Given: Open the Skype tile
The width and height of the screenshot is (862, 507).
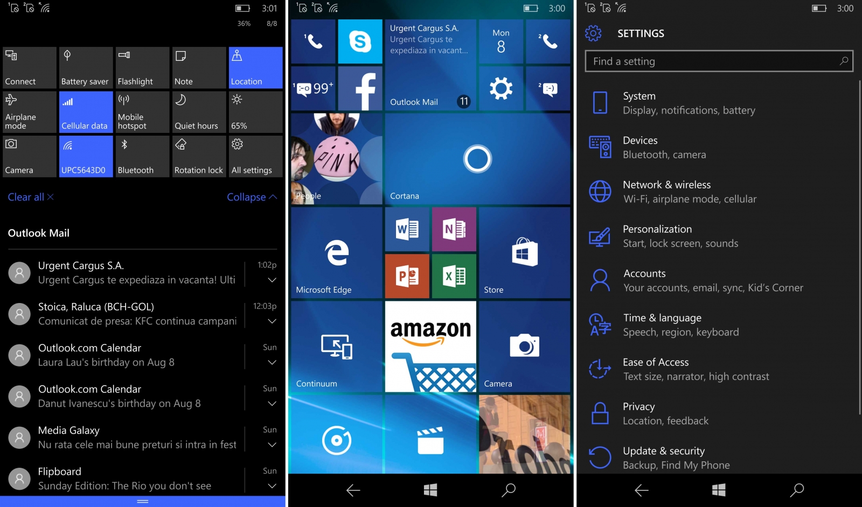Looking at the screenshot, I should (360, 41).
